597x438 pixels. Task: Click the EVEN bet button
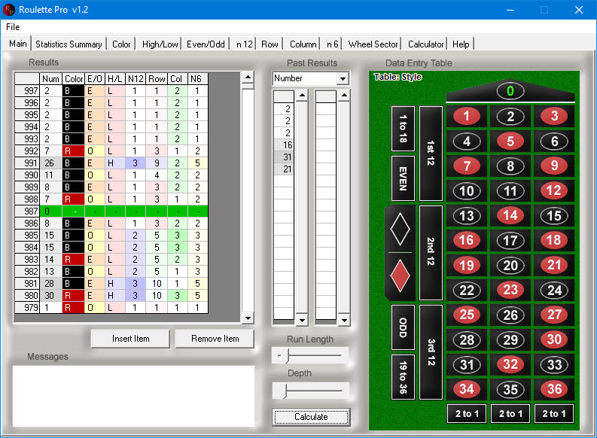403,178
